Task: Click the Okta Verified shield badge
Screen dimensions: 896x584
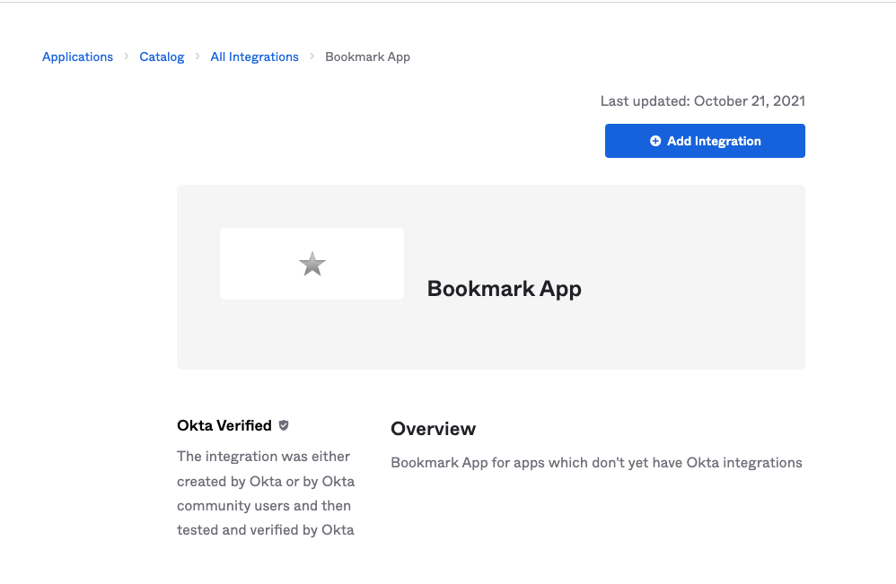Action: 284,425
